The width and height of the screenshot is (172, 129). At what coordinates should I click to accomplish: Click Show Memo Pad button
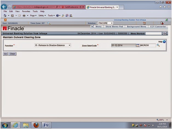pyautogui.click(x=114, y=27)
